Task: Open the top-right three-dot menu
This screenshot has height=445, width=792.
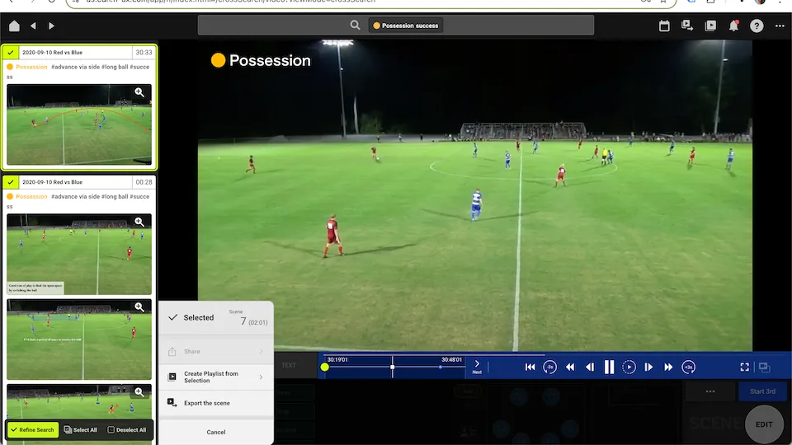Action: [x=780, y=26]
